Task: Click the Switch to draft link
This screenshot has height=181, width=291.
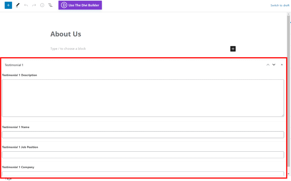Action: tap(280, 5)
